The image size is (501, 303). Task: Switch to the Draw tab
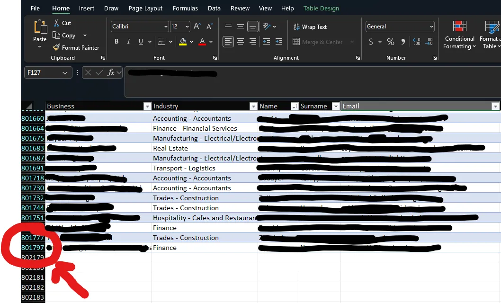[111, 9]
